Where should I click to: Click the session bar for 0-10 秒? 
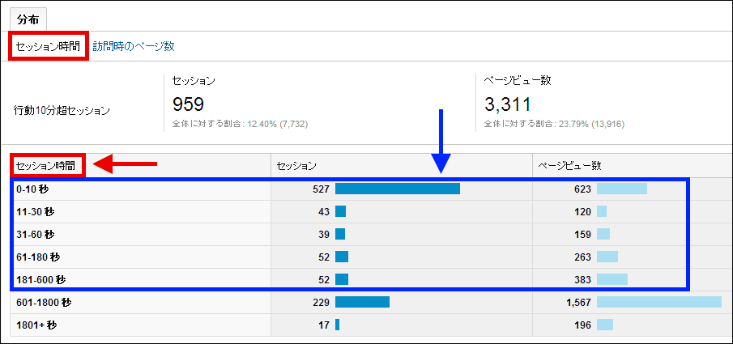click(397, 189)
